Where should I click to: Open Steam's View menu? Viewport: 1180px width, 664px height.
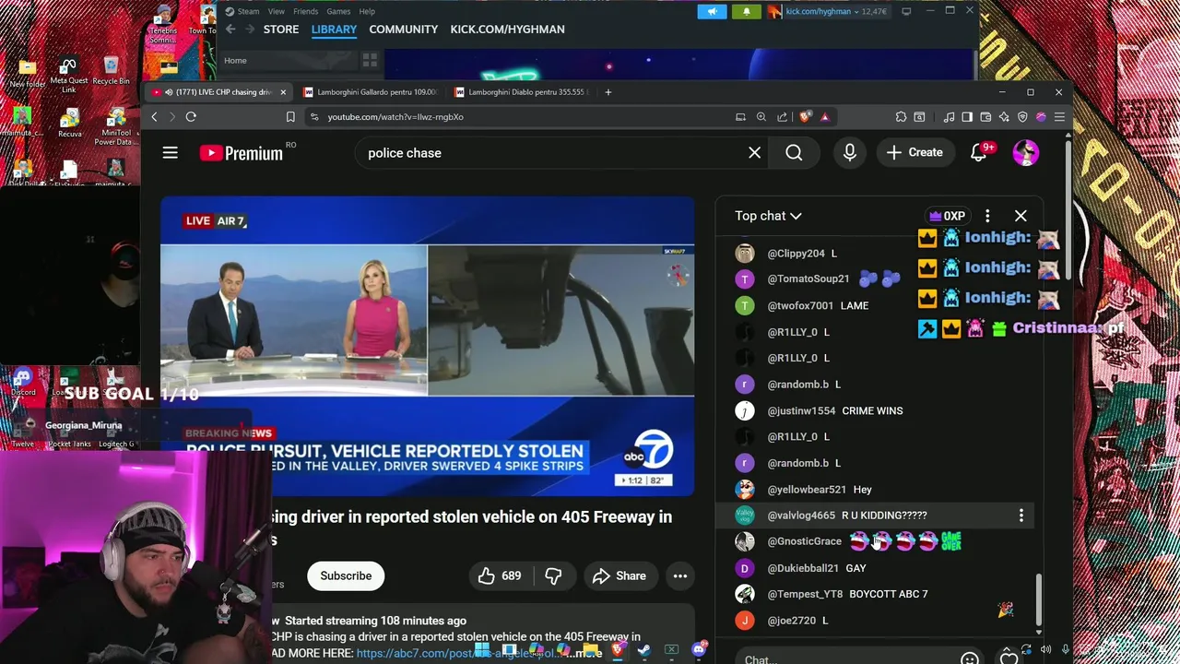[x=276, y=11]
